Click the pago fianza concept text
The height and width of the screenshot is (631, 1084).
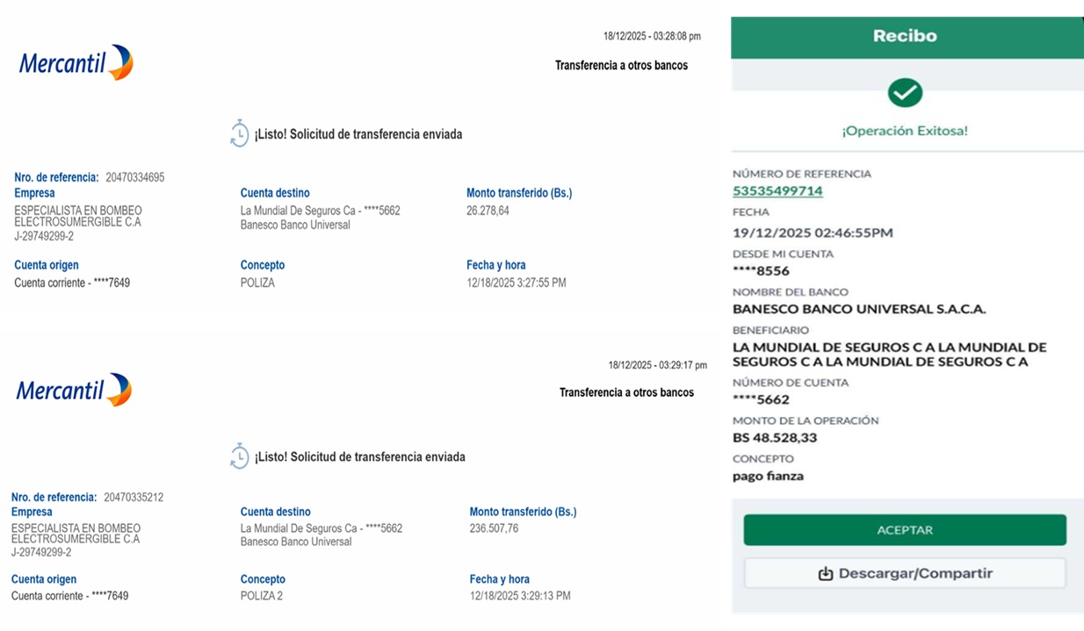(768, 476)
